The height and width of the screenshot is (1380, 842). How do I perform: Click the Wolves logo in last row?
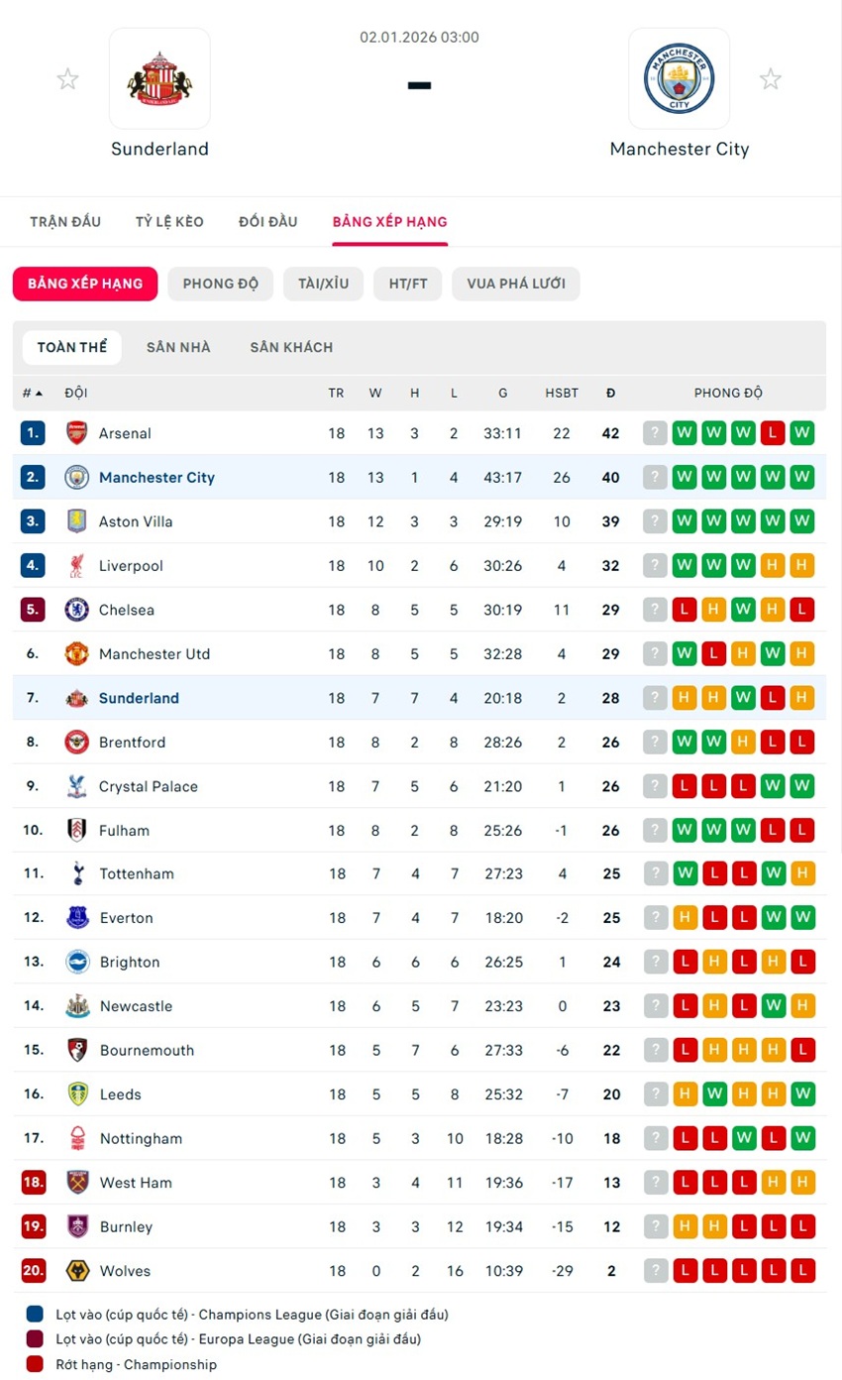click(x=76, y=1271)
